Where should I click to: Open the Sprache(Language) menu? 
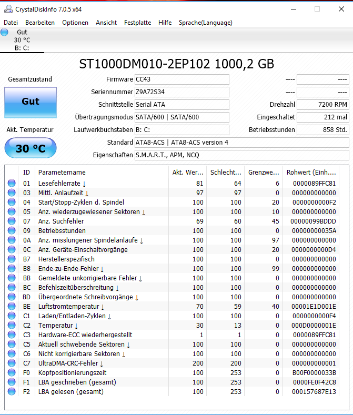tap(206, 23)
